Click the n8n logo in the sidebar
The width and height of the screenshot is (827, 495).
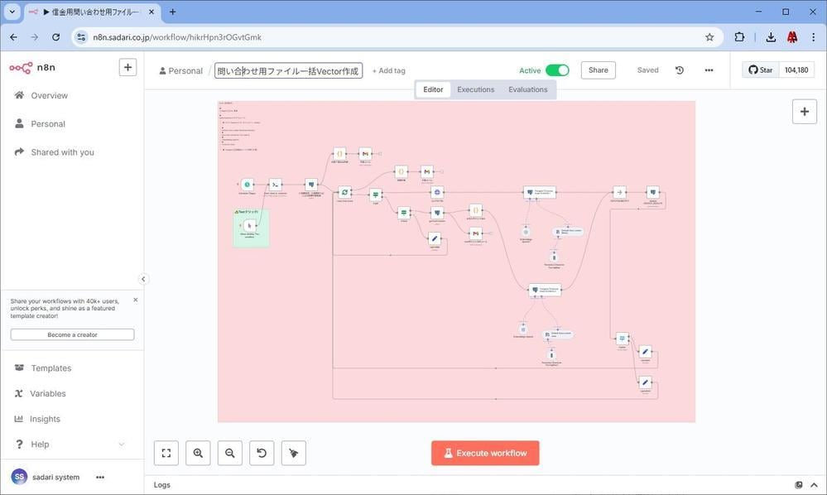(32, 68)
